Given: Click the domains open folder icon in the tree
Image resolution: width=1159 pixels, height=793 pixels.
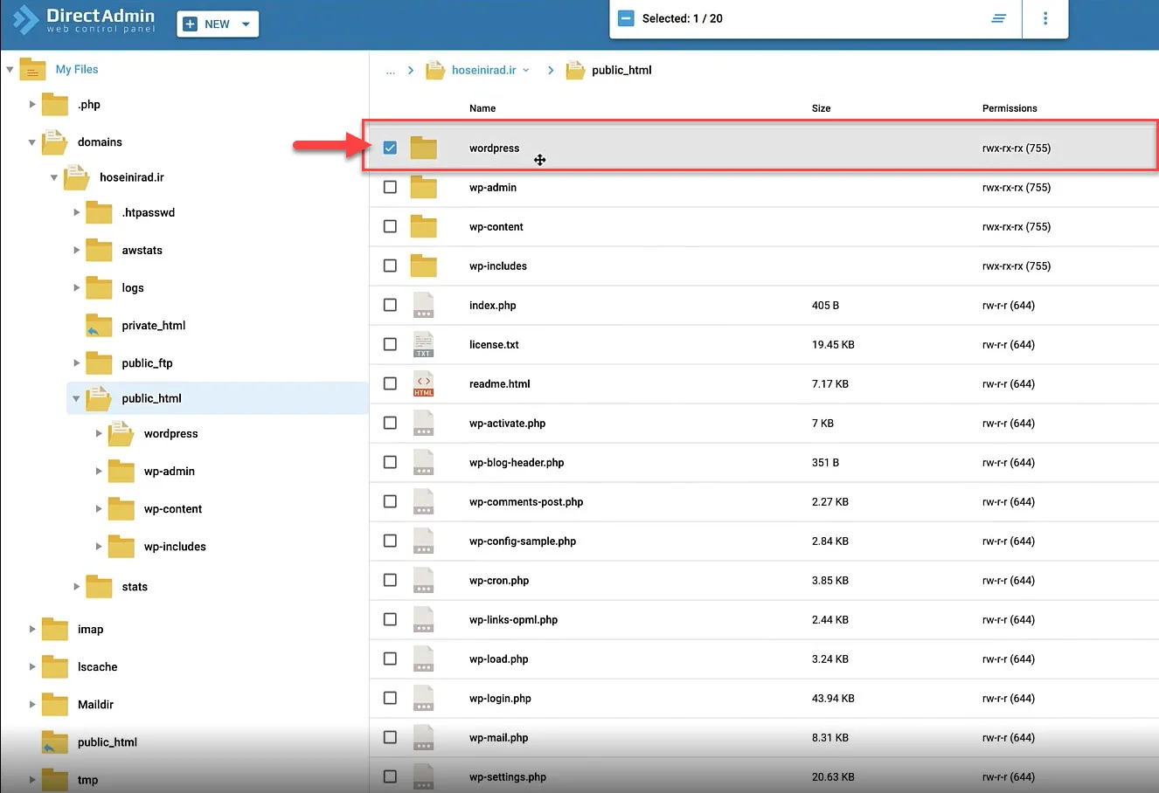Looking at the screenshot, I should pyautogui.click(x=54, y=141).
